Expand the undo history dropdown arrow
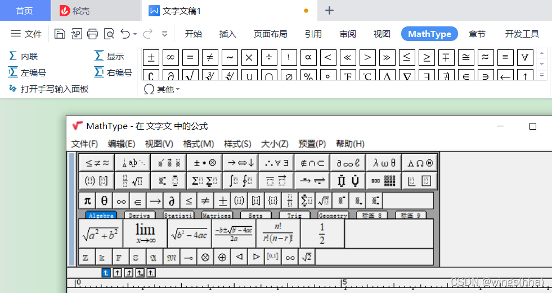 click(135, 34)
